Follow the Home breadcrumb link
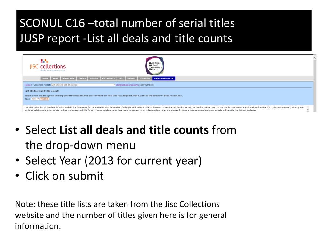The width and height of the screenshot is (328, 246). (x=28, y=85)
